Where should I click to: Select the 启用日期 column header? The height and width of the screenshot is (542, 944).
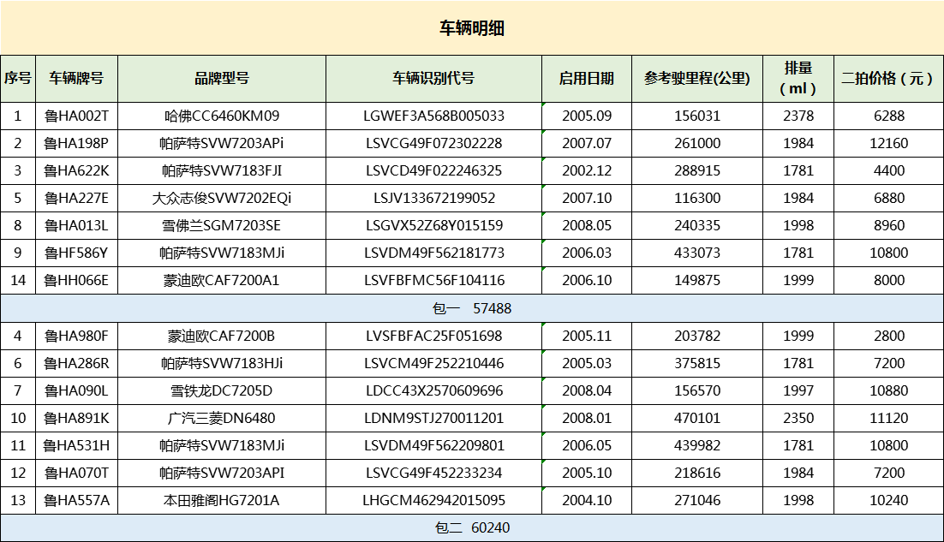[587, 79]
